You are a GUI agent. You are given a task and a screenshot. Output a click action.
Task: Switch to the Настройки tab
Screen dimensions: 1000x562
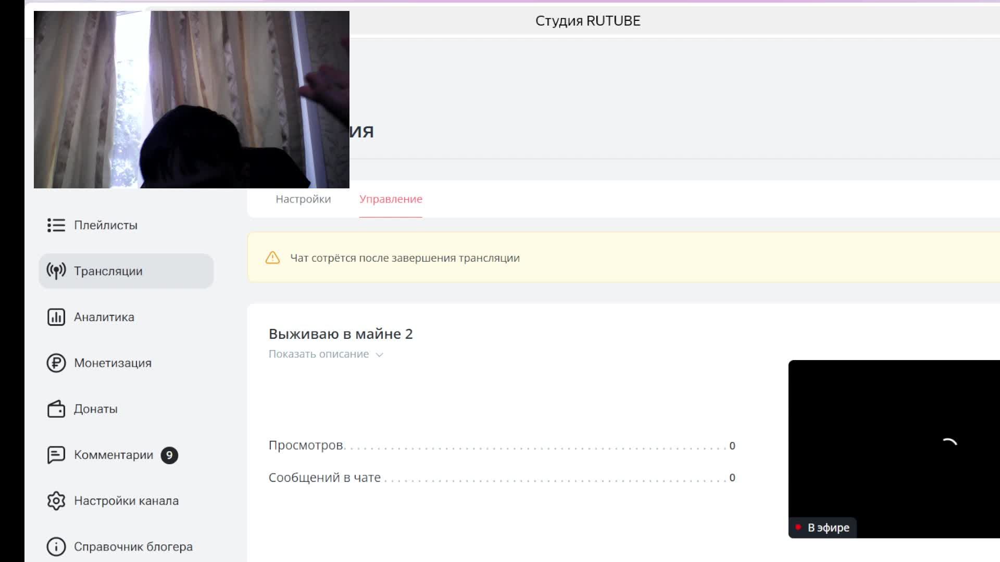click(303, 199)
